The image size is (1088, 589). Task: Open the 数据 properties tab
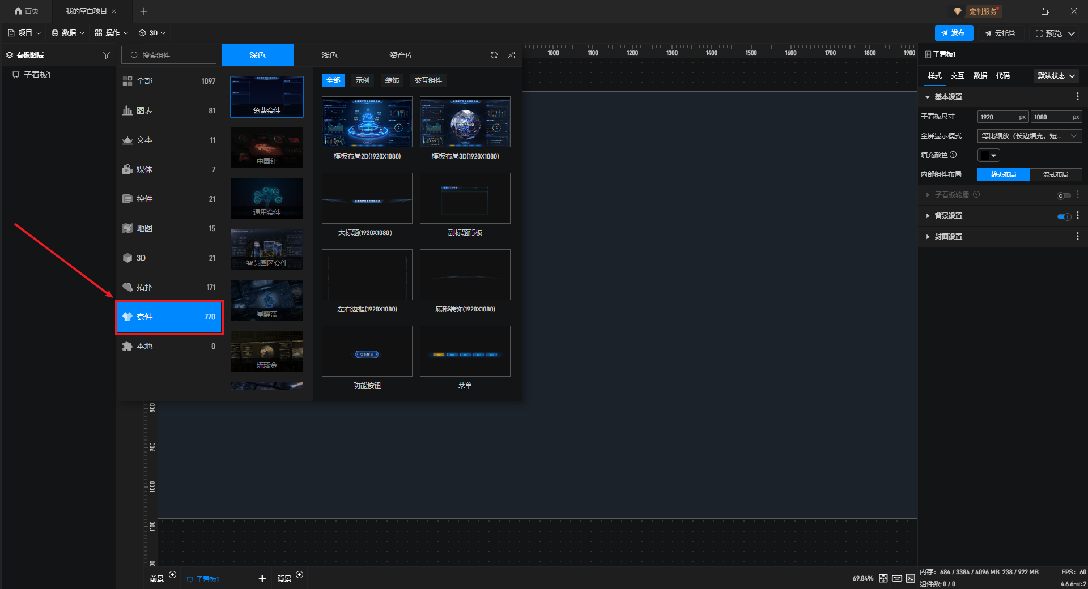coord(980,76)
